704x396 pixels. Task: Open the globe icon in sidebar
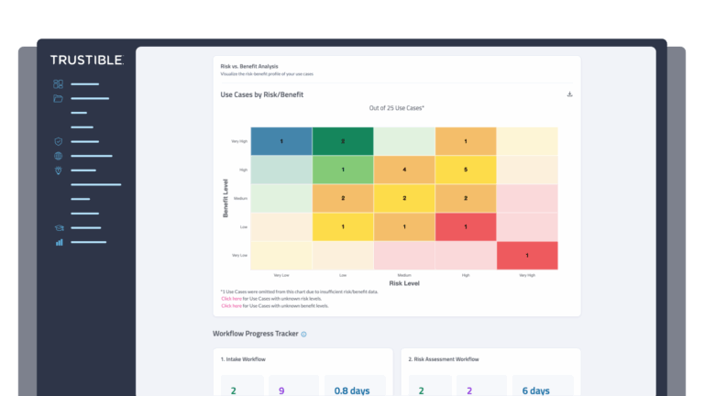58,156
